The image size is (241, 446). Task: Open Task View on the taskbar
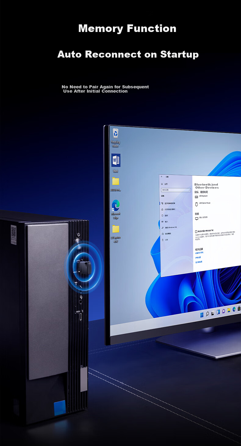click(213, 313)
